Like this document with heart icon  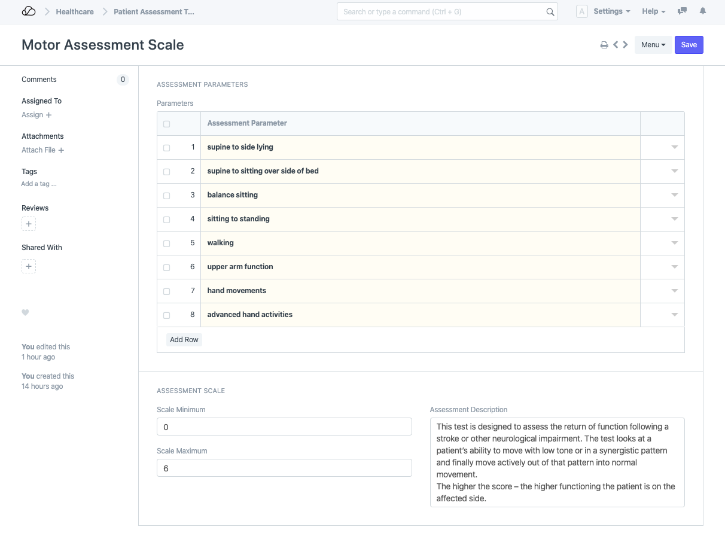pos(25,313)
